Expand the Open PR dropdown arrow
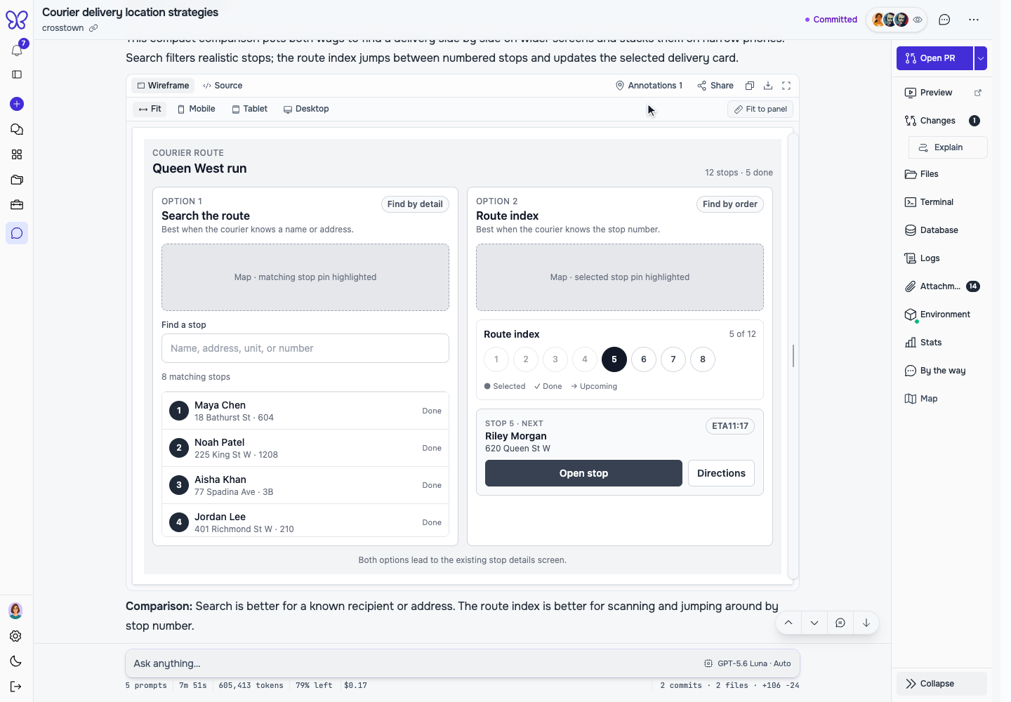 click(981, 58)
